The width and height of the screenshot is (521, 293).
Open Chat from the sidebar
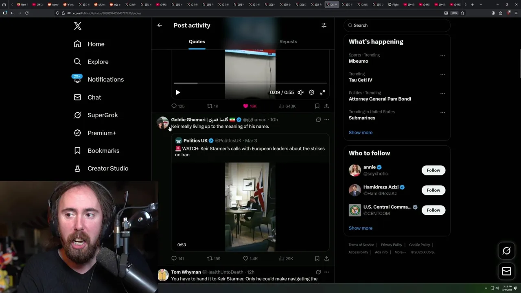coord(87,97)
